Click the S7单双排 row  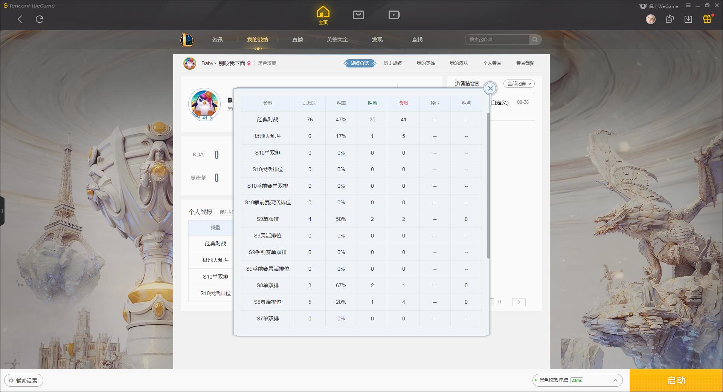tap(361, 318)
